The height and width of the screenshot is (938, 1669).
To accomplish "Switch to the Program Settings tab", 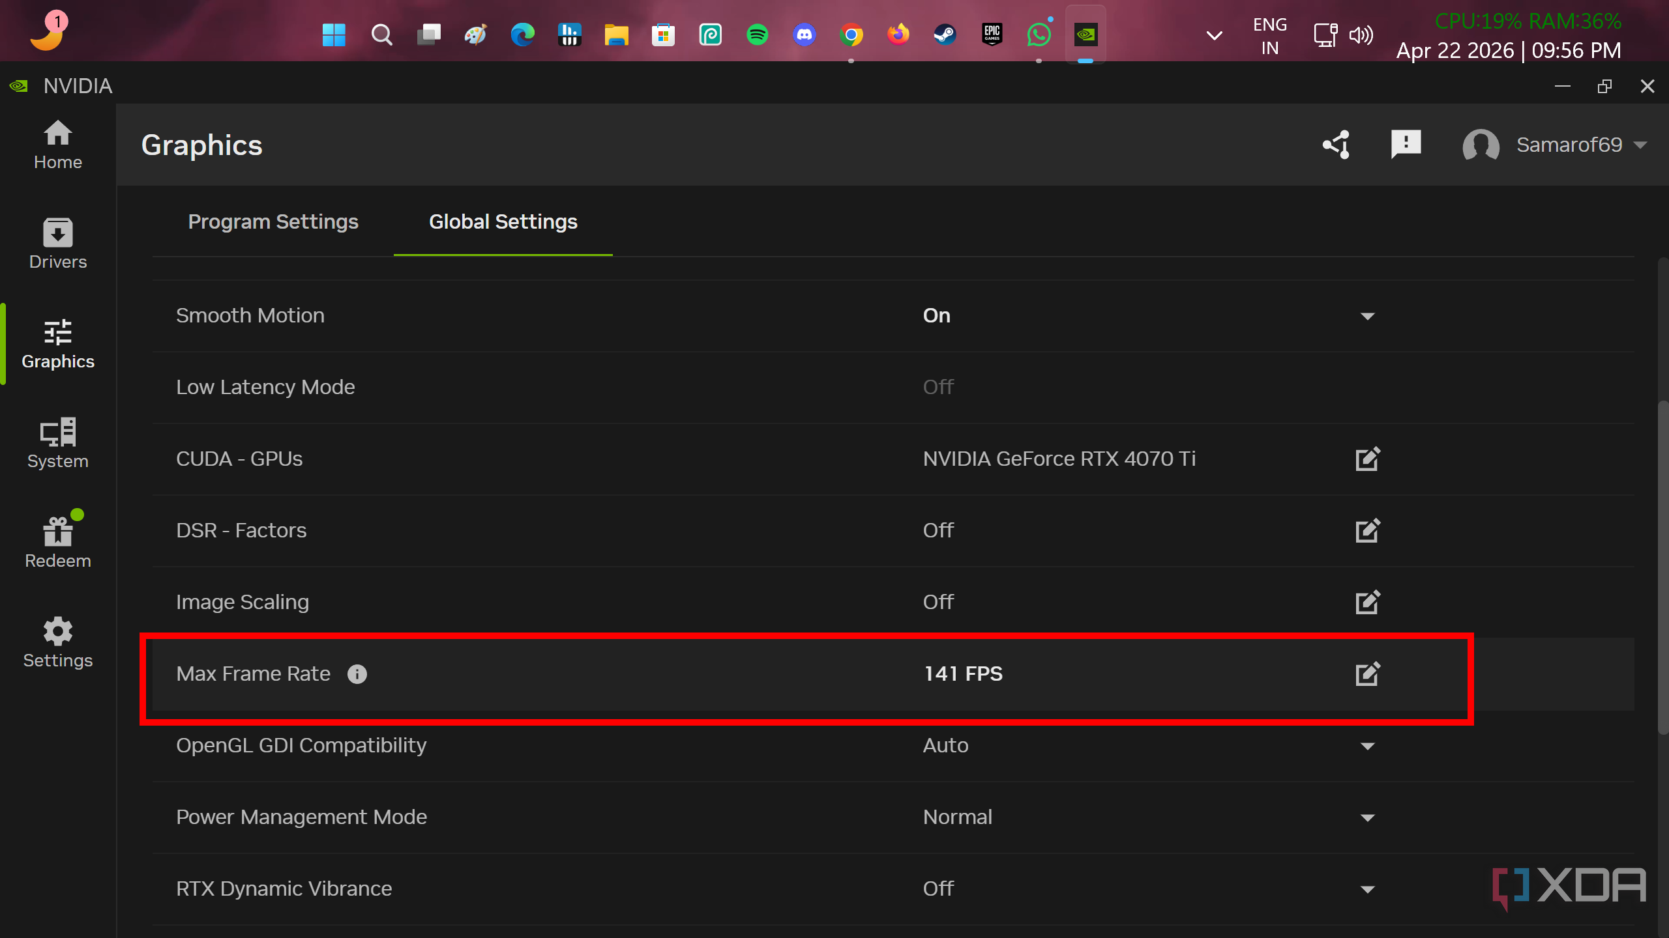I will 273,222.
